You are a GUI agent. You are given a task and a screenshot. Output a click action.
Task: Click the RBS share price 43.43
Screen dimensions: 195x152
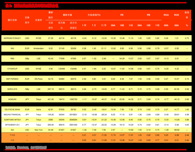tap(51, 58)
